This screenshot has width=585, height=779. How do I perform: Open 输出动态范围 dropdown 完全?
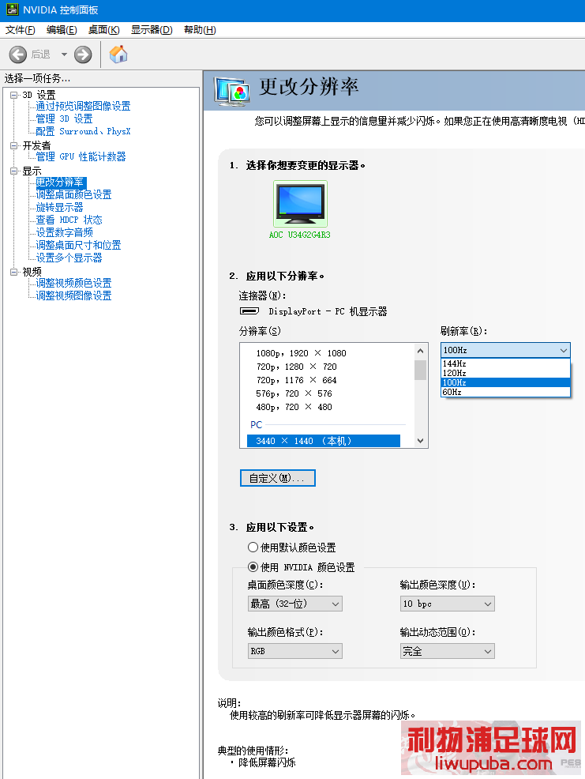(448, 651)
